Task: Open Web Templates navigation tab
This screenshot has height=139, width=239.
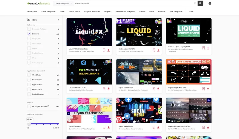Action: pyautogui.click(x=176, y=12)
